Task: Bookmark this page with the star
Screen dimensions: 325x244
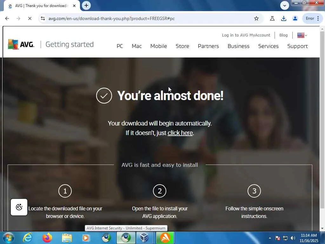Action: (x=256, y=18)
